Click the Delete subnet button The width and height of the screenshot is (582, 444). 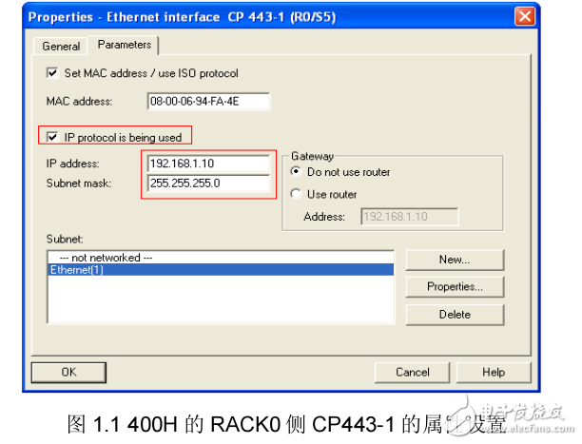[455, 314]
